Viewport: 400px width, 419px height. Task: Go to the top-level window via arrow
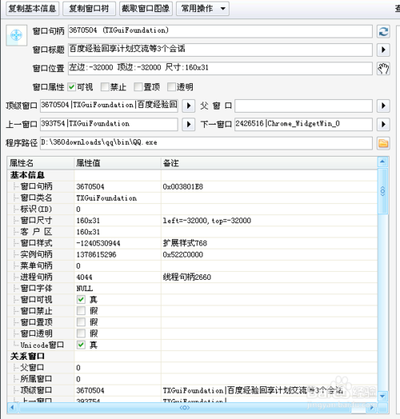tap(189, 106)
